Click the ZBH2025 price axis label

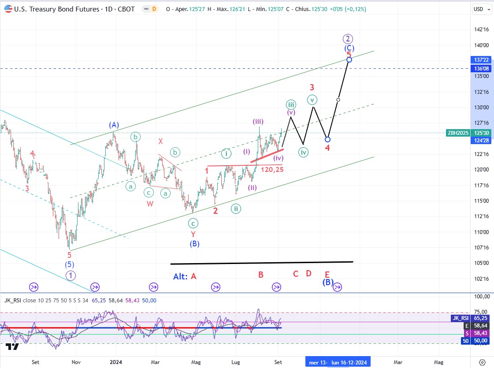coord(458,133)
